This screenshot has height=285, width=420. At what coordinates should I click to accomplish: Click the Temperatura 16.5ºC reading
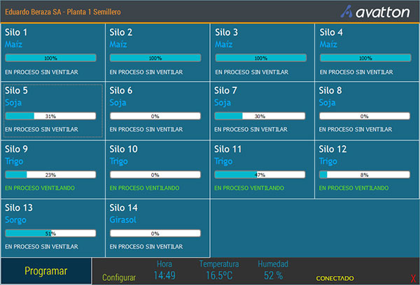point(218,276)
